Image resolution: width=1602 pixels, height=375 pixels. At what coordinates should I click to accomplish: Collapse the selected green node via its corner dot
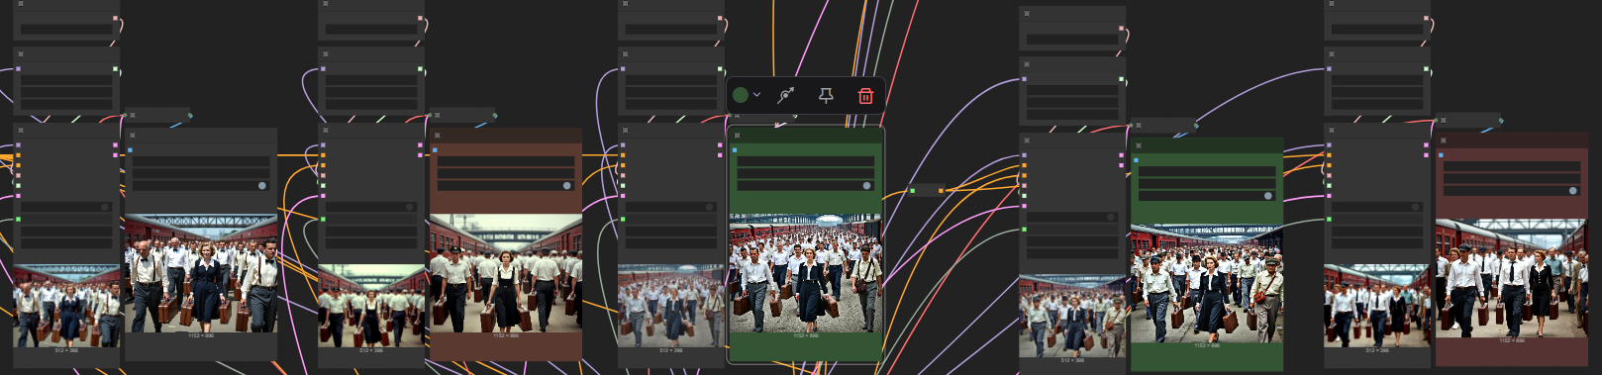pos(738,136)
